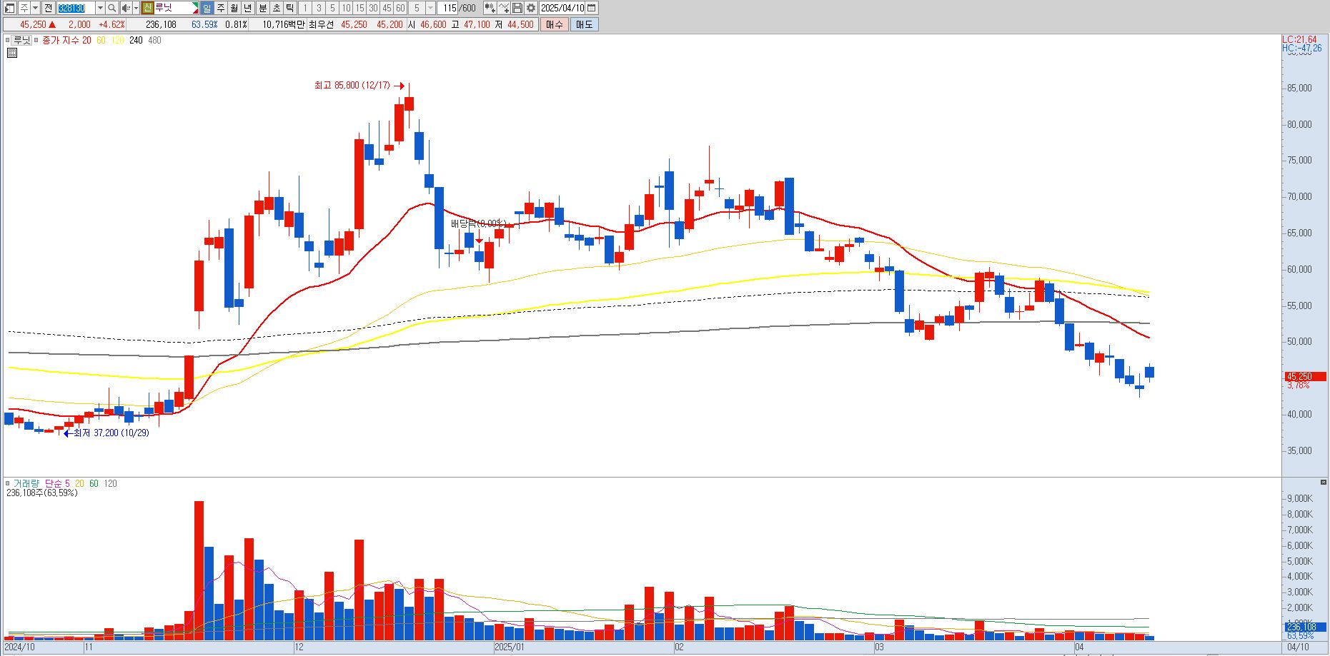Open the calendar date picker icon
Viewport: 1330px width, 656px height.
[592, 8]
